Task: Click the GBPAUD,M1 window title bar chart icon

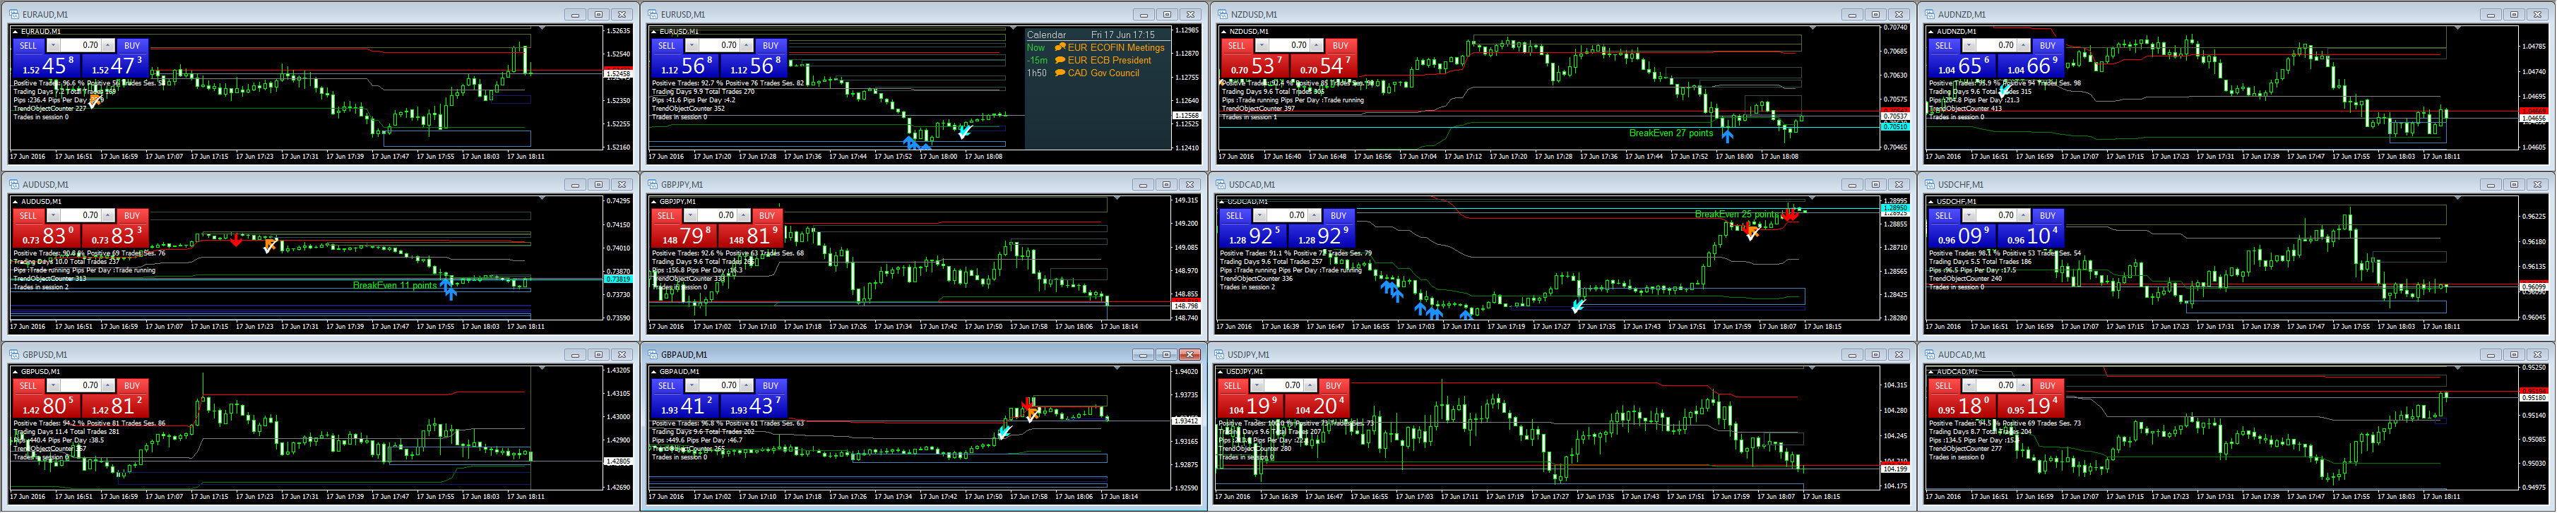Action: (652, 354)
